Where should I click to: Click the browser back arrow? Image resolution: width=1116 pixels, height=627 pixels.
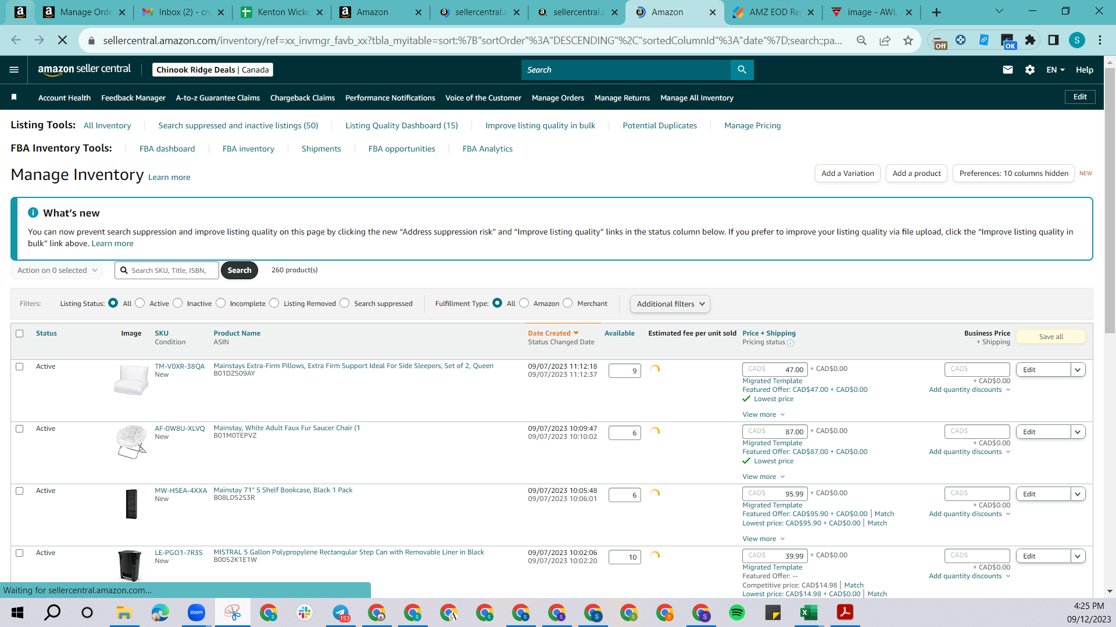point(16,40)
